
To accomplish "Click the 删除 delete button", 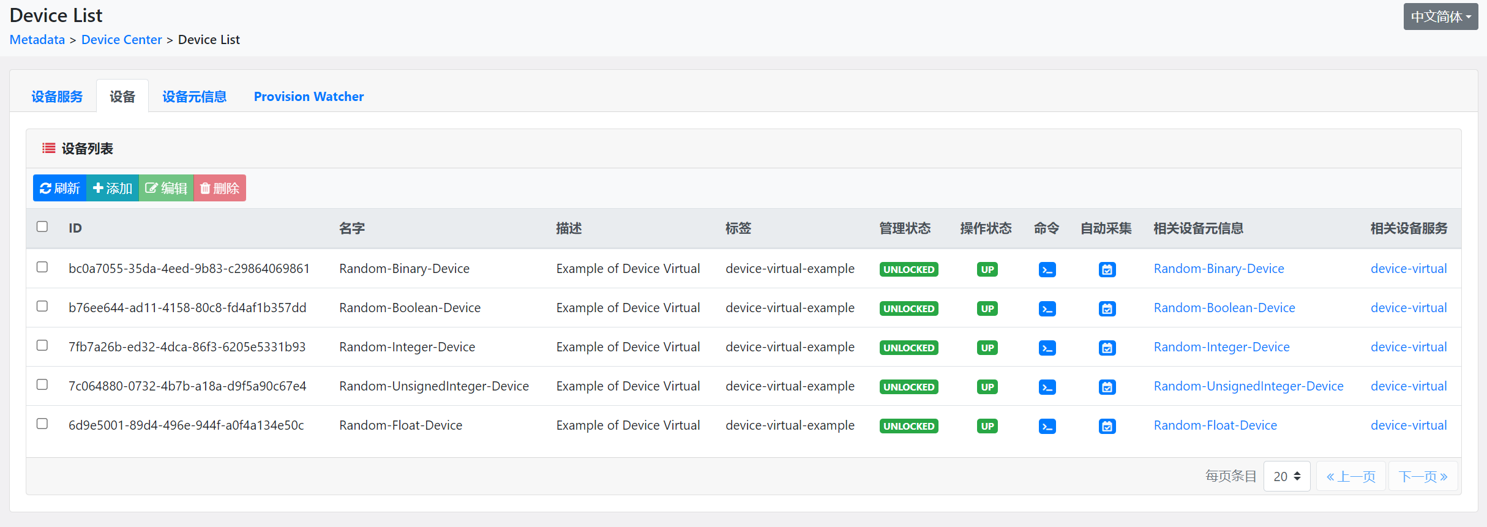I will [x=220, y=188].
